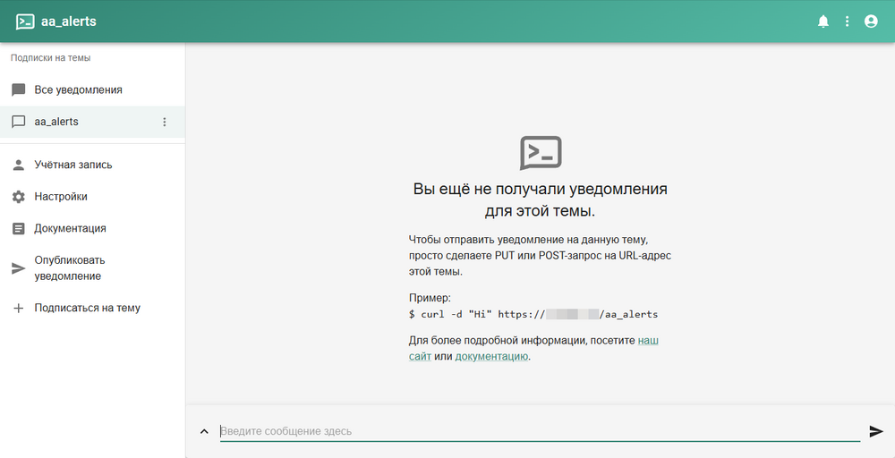Click the plus icon to subscribe
The image size is (895, 458).
(x=18, y=309)
